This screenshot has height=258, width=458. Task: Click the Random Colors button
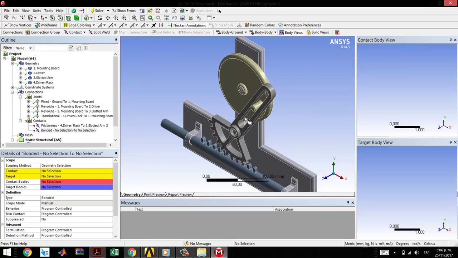[259, 25]
